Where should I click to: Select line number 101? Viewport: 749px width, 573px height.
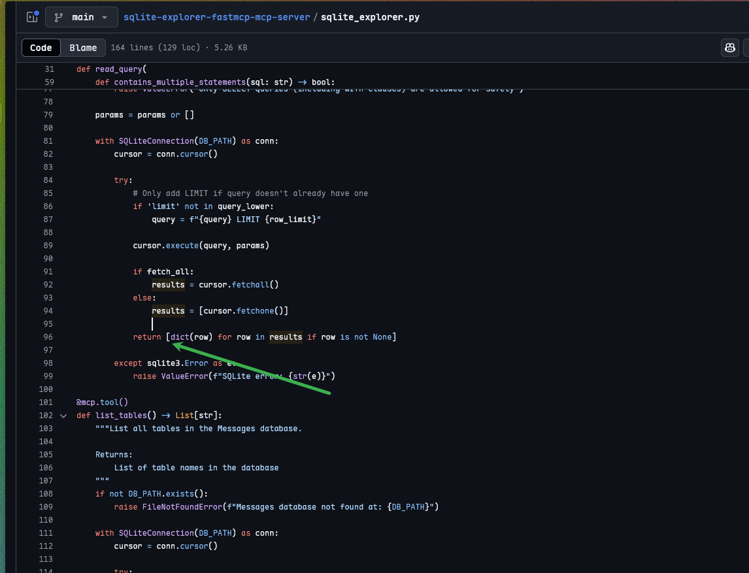tap(46, 402)
